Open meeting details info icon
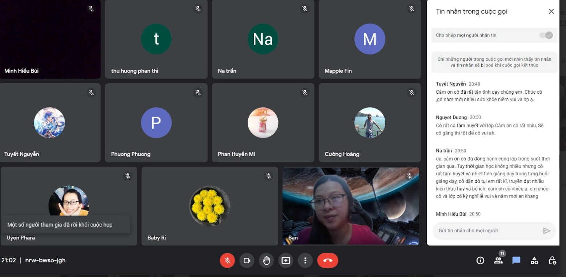The width and height of the screenshot is (566, 277). pos(480,260)
